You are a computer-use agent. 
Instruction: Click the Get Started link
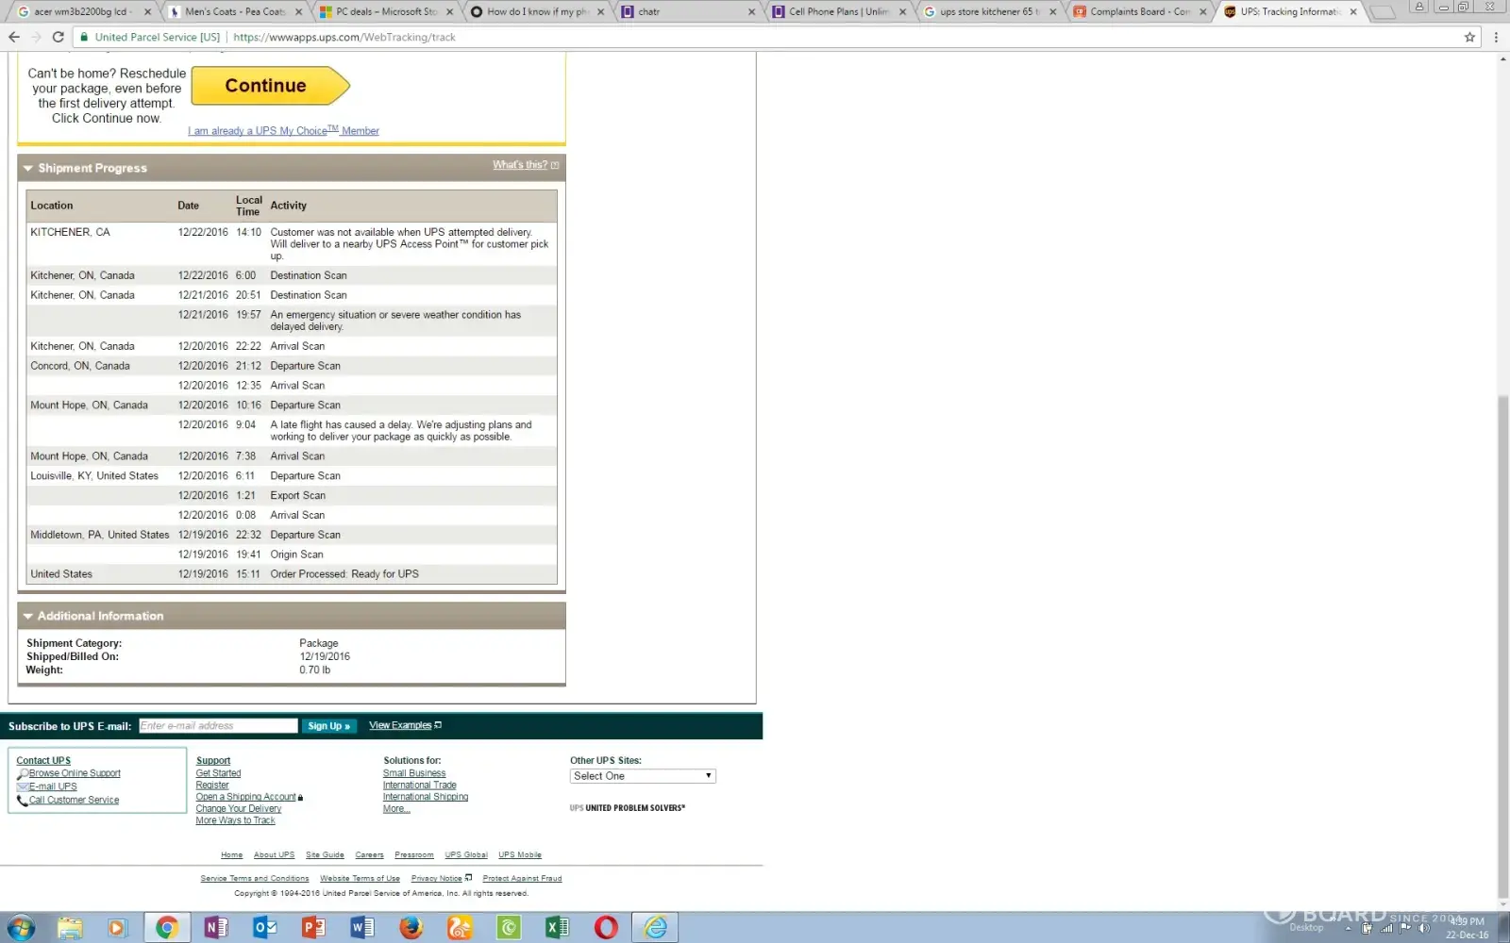coord(219,773)
